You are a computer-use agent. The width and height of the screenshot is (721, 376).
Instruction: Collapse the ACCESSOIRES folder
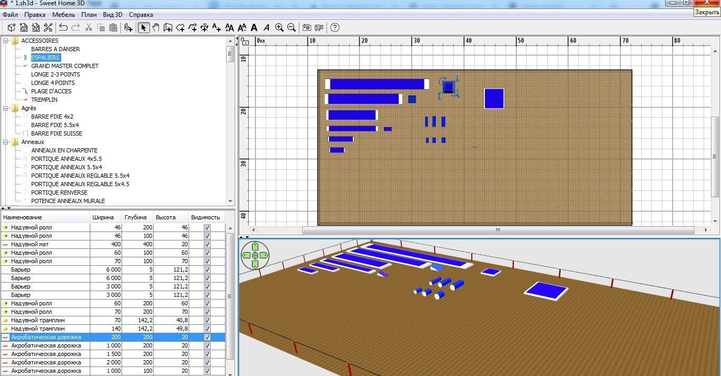coord(6,41)
